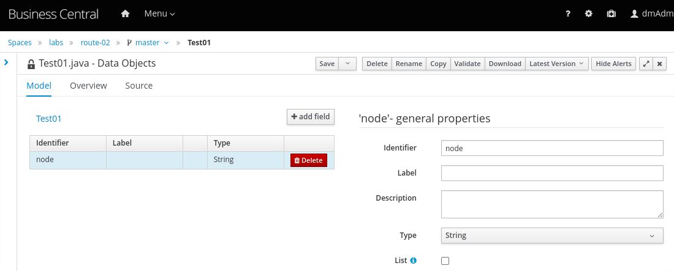Maximize editor with the expand arrows icon
The image size is (674, 271).
(646, 64)
